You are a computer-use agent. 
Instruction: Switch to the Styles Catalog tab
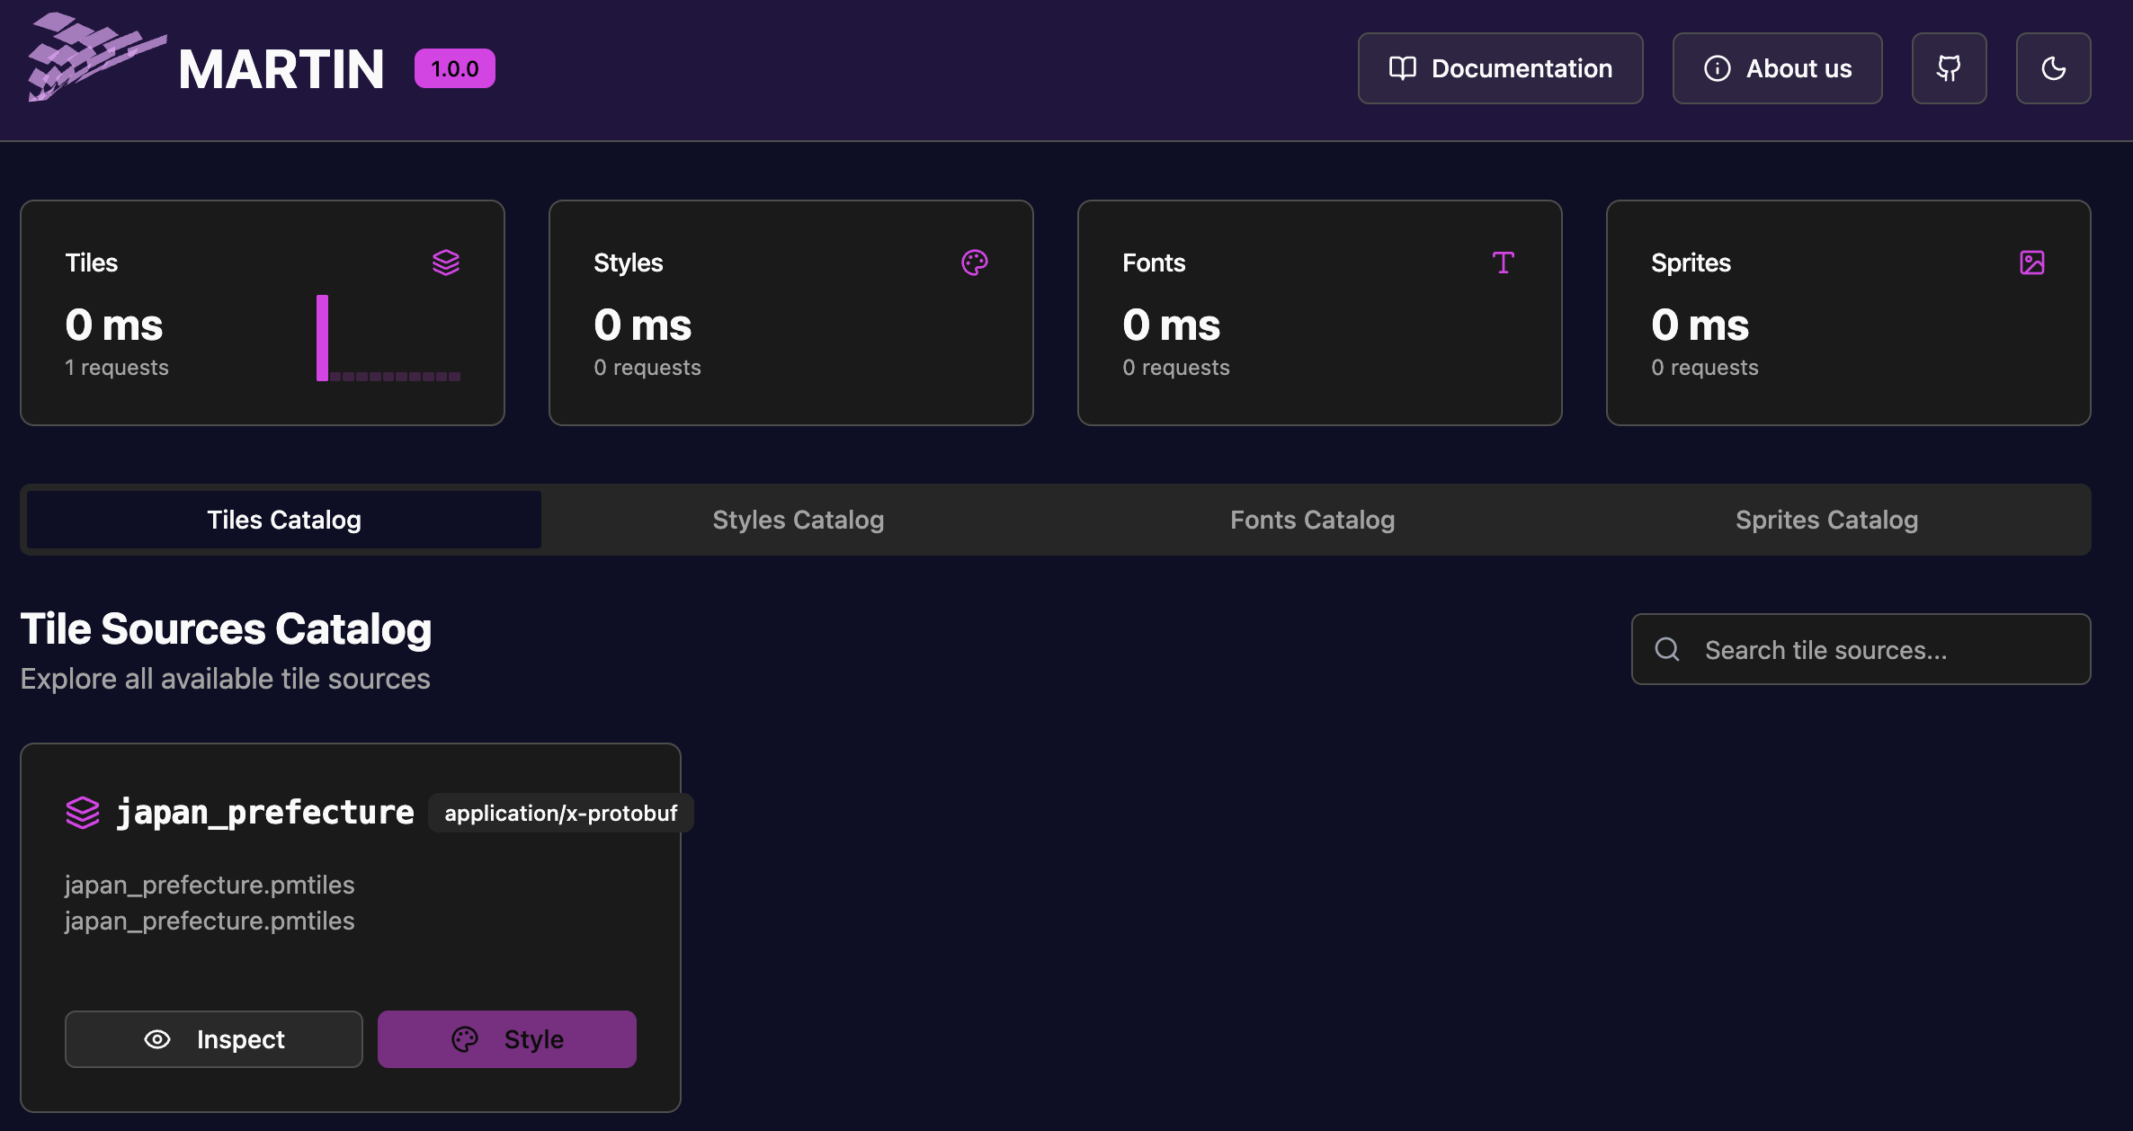tap(798, 520)
